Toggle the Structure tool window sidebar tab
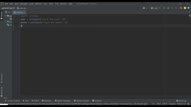Image resolution: width=191 pixels, height=107 pixels. 1,78
